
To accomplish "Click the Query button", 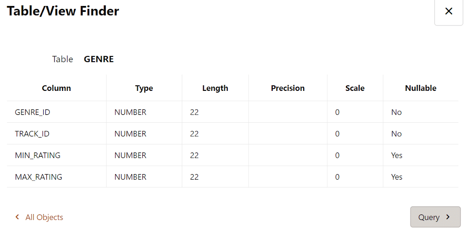I will [435, 217].
